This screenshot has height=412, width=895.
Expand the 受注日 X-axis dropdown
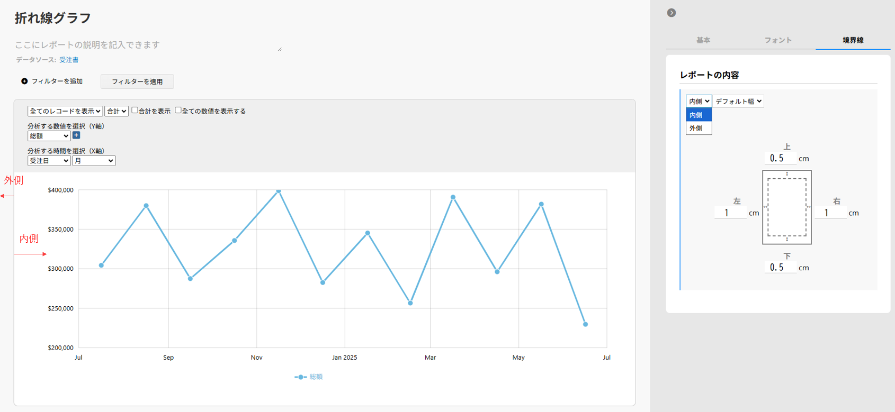[49, 161]
